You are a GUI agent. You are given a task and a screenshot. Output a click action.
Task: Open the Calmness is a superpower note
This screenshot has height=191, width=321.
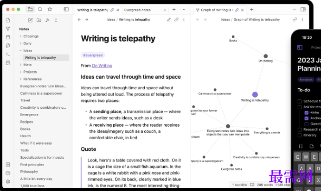41,93
